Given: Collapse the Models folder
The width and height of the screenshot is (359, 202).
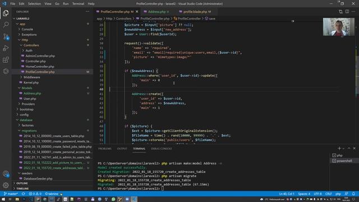Looking at the screenshot, I should 27,88.
